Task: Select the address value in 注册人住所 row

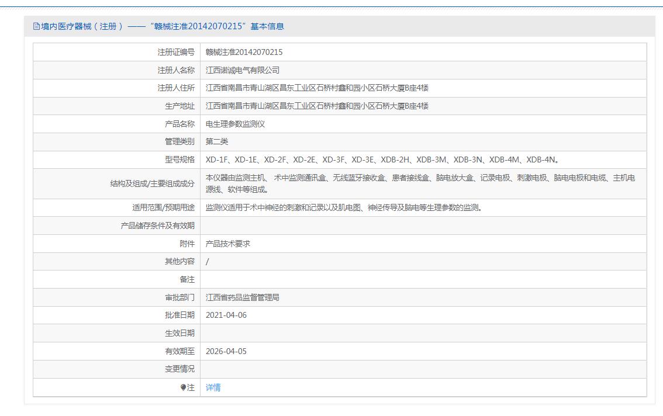Action: [x=317, y=88]
